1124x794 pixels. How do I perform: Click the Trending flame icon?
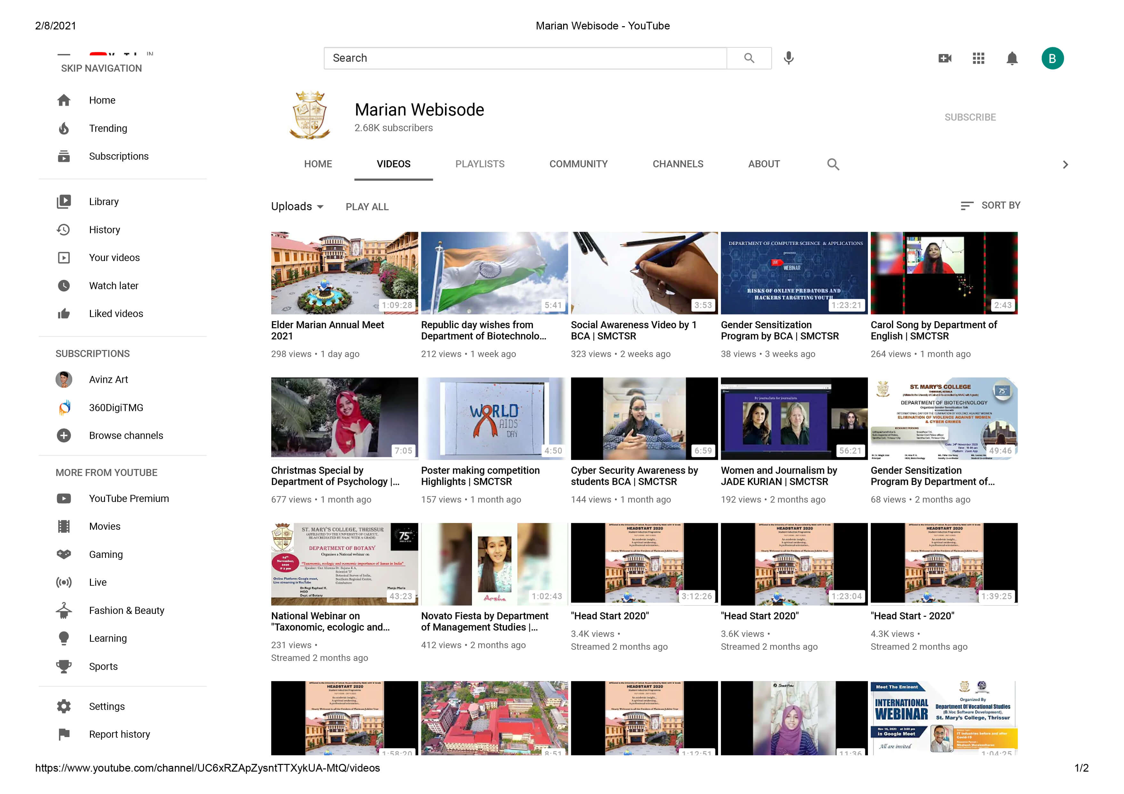pos(64,128)
